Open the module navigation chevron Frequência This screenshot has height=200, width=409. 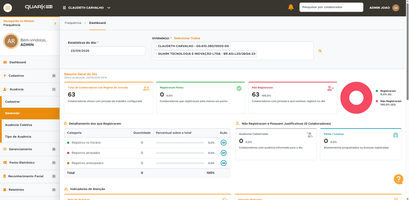(x=55, y=23)
